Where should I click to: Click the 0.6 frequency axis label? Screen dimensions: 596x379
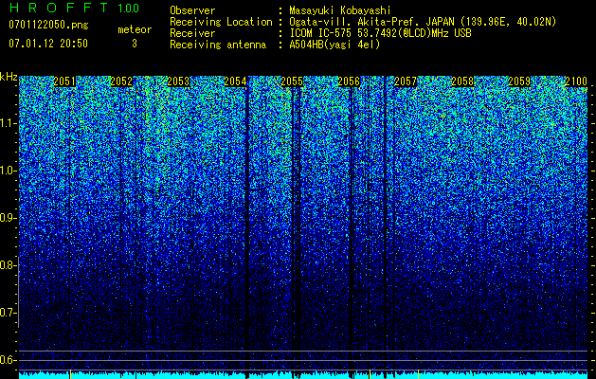pos(8,360)
